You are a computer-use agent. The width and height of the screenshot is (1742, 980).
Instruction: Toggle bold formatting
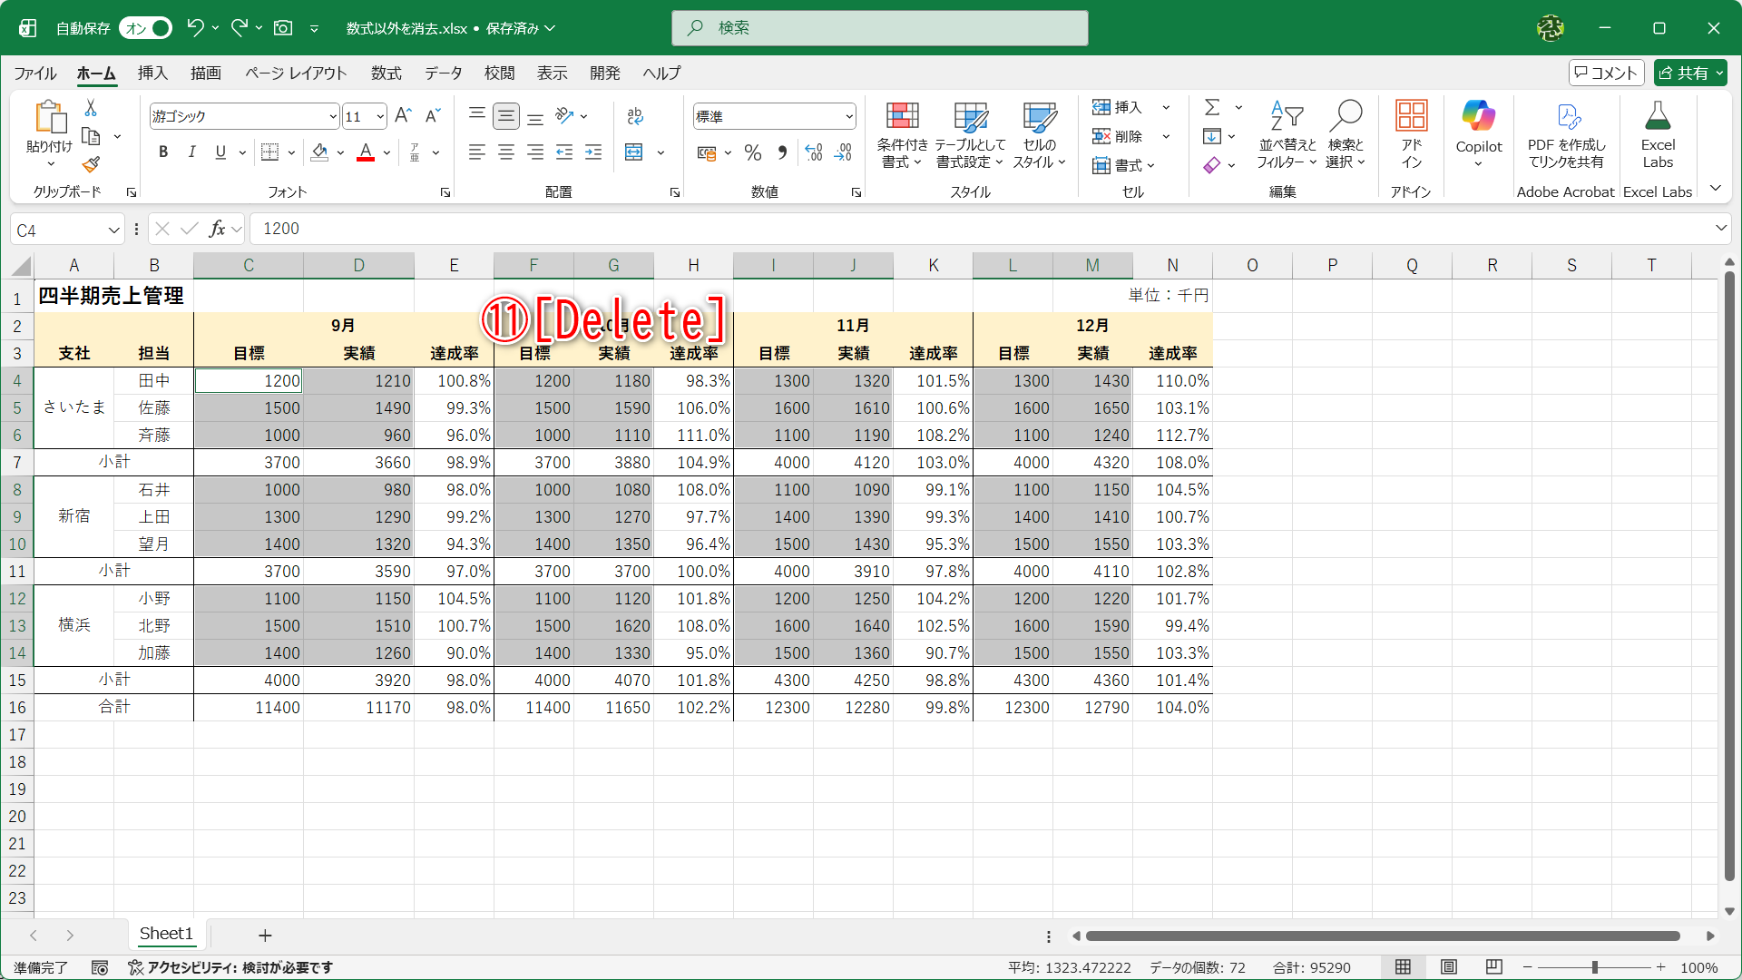coord(163,152)
